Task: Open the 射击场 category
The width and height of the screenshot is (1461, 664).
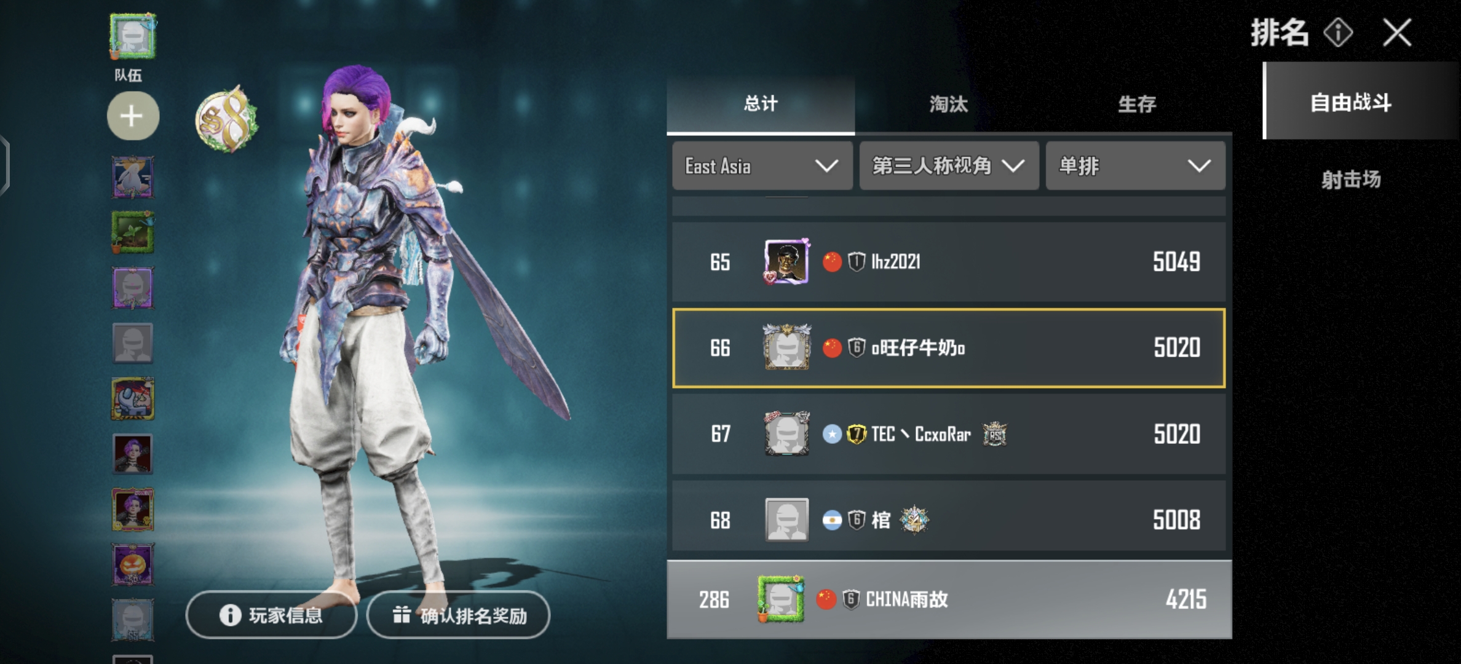Action: tap(1351, 180)
